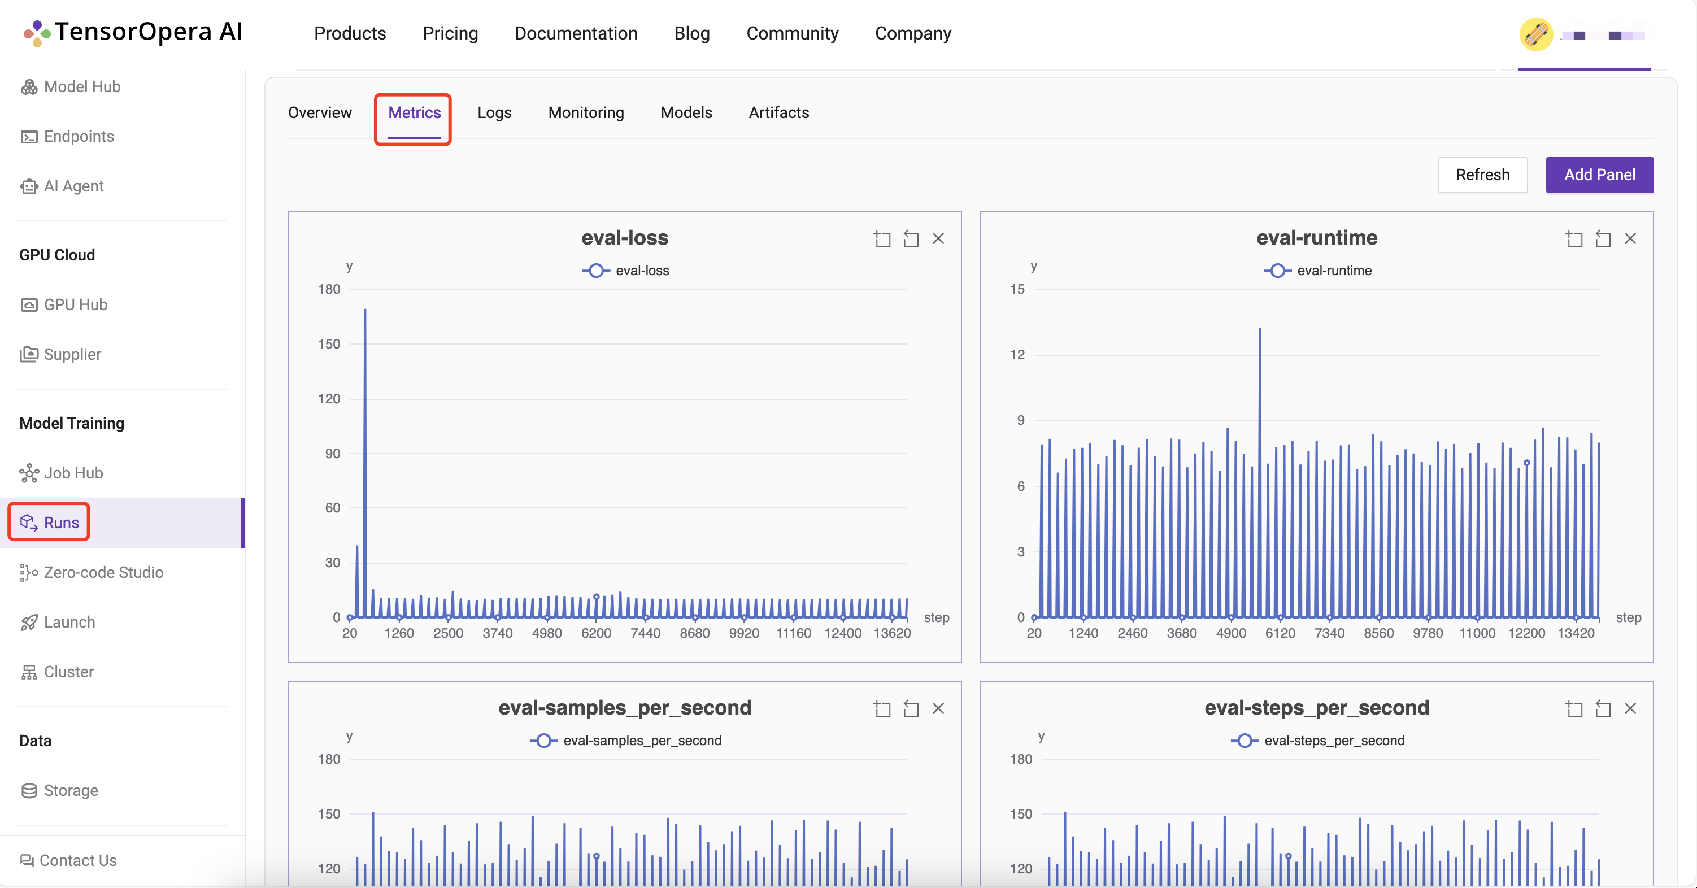1697x888 pixels.
Task: Close the eval-samples_per_second panel
Action: (938, 708)
